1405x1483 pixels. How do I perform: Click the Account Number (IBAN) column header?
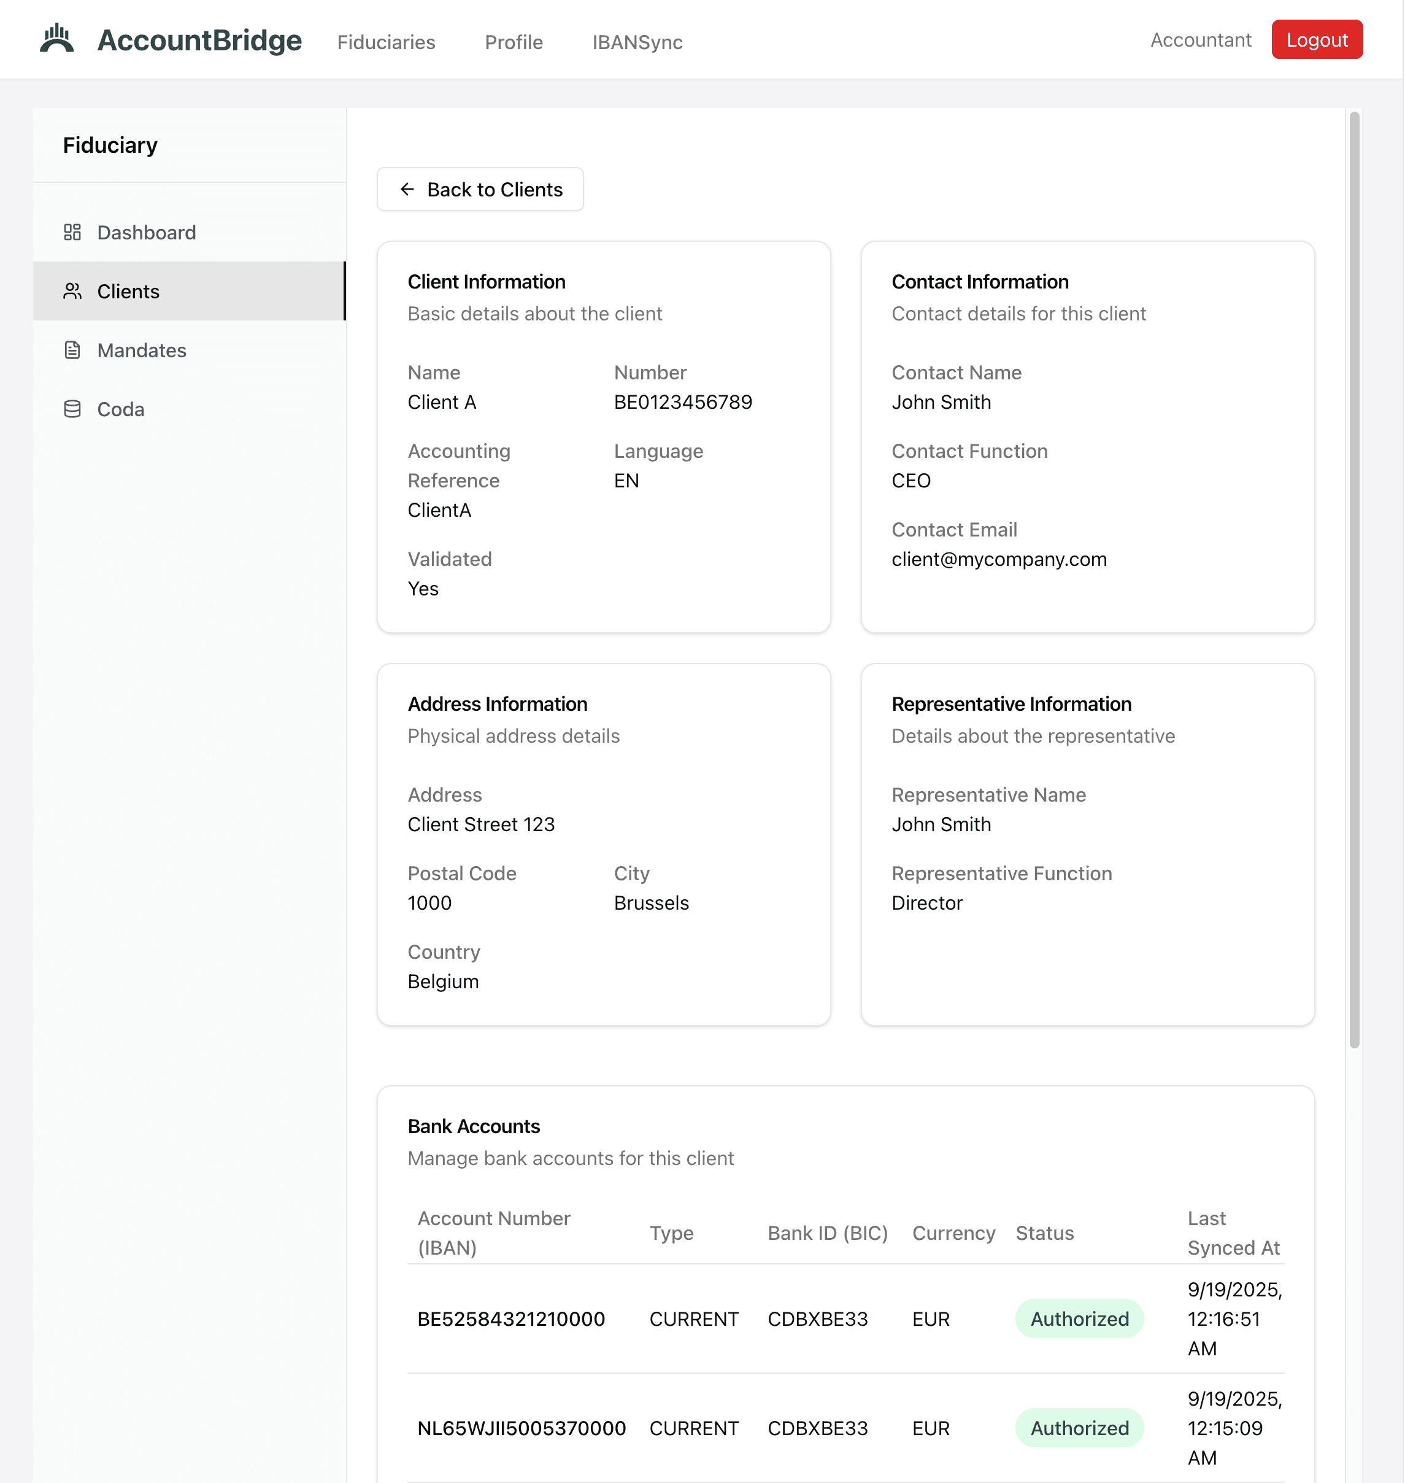493,1233
